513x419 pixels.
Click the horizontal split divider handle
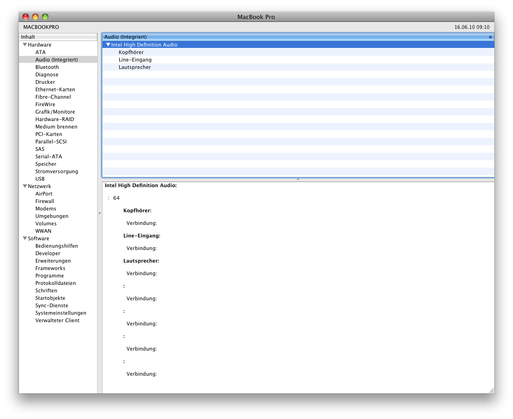pyautogui.click(x=298, y=179)
